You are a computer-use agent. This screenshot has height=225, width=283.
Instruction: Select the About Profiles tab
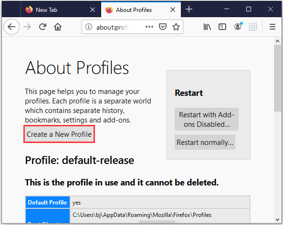pyautogui.click(x=141, y=10)
